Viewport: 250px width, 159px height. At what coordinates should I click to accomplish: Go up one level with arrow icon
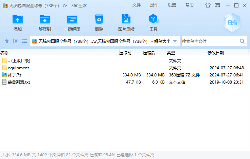(7, 41)
